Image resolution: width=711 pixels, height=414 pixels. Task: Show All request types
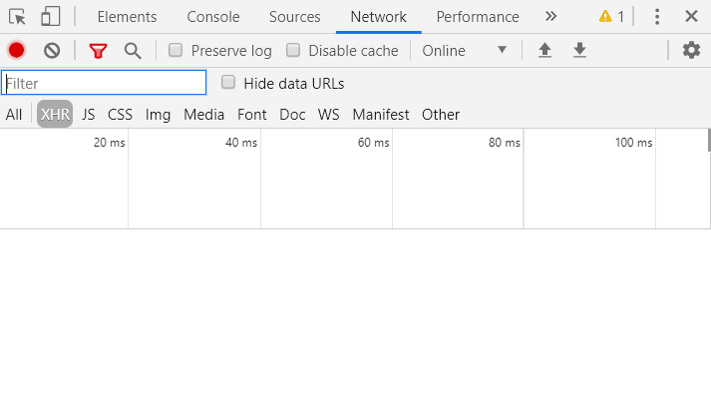(x=14, y=115)
